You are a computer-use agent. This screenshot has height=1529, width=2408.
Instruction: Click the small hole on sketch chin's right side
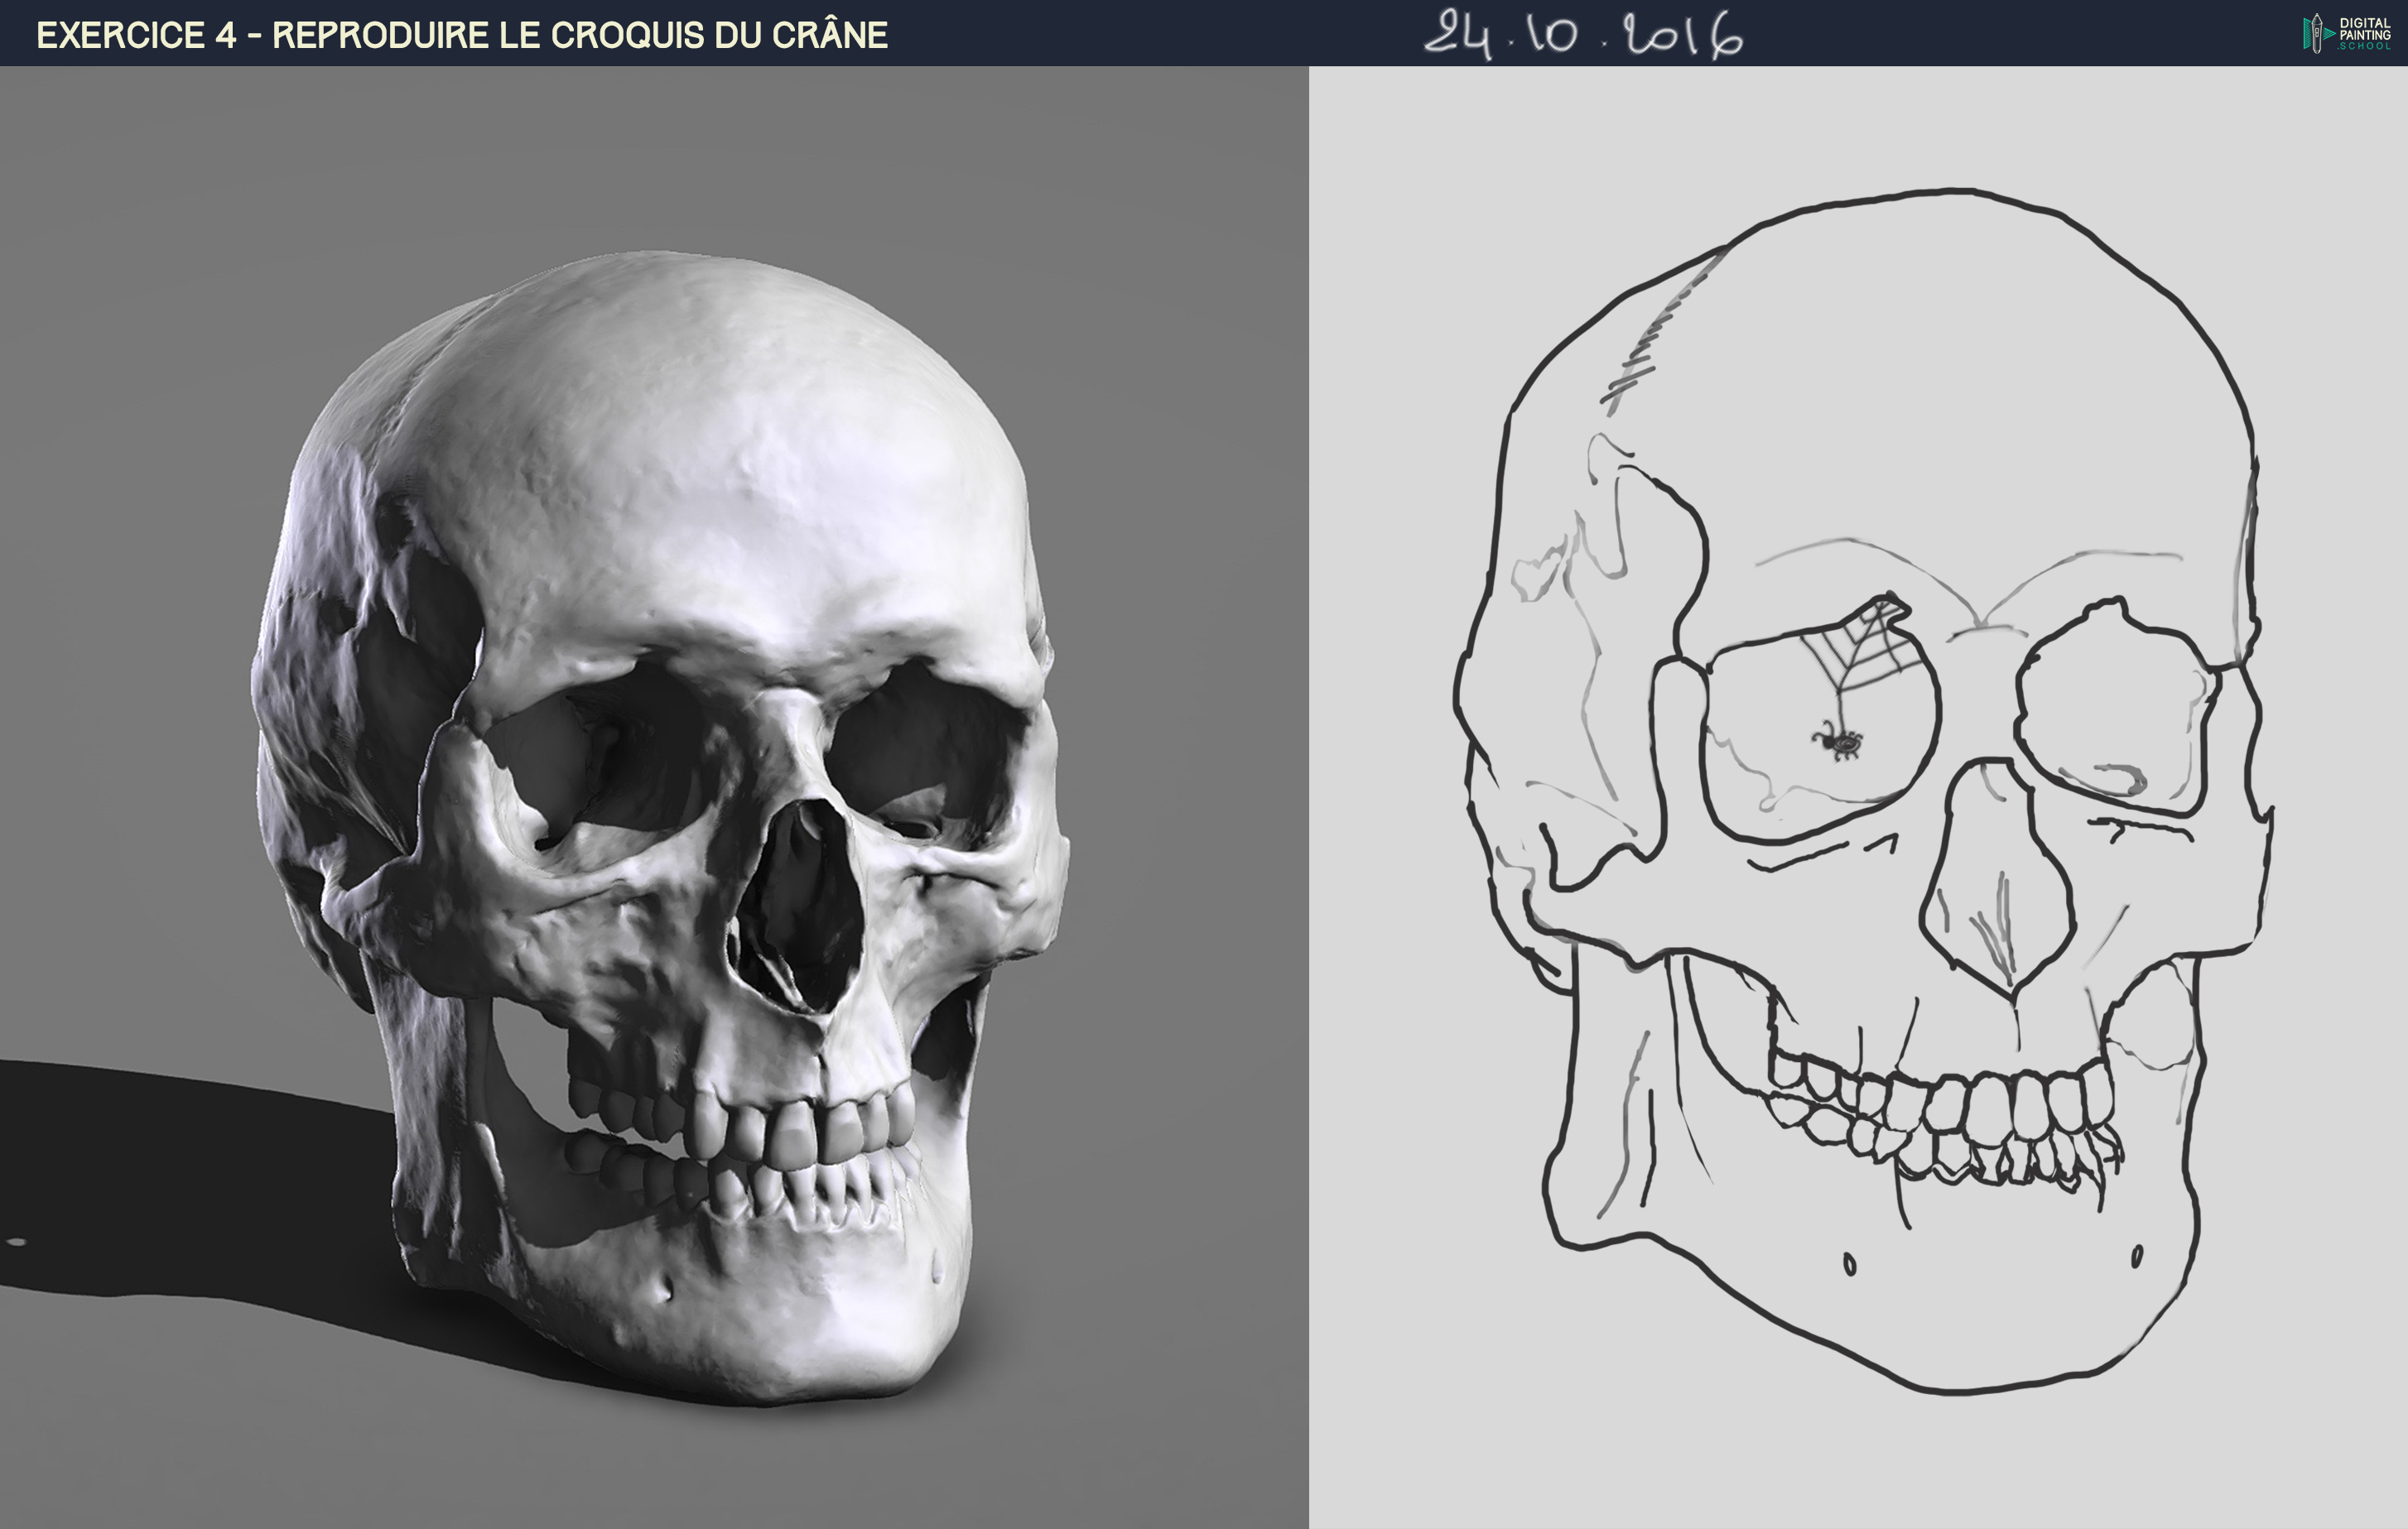click(2137, 1256)
